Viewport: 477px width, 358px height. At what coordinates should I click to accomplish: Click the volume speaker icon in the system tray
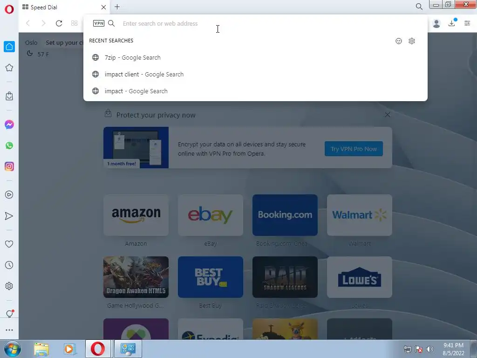pyautogui.click(x=430, y=349)
